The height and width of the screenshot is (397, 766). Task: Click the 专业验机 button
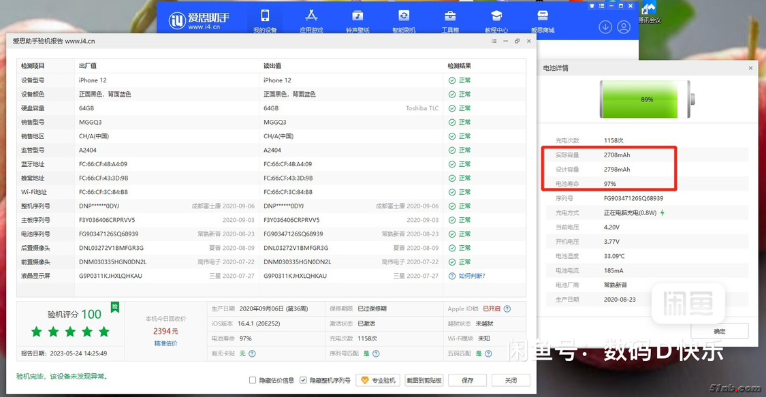(x=378, y=381)
